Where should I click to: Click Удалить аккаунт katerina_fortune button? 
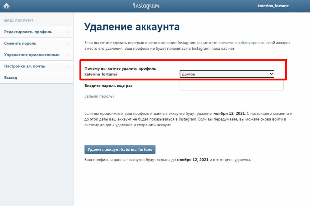pos(120,149)
